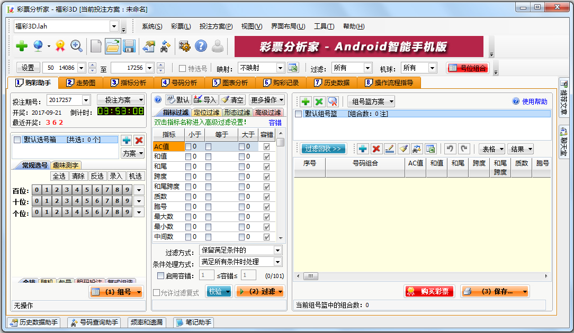Open the 过滤方式 dropdown

point(241,250)
